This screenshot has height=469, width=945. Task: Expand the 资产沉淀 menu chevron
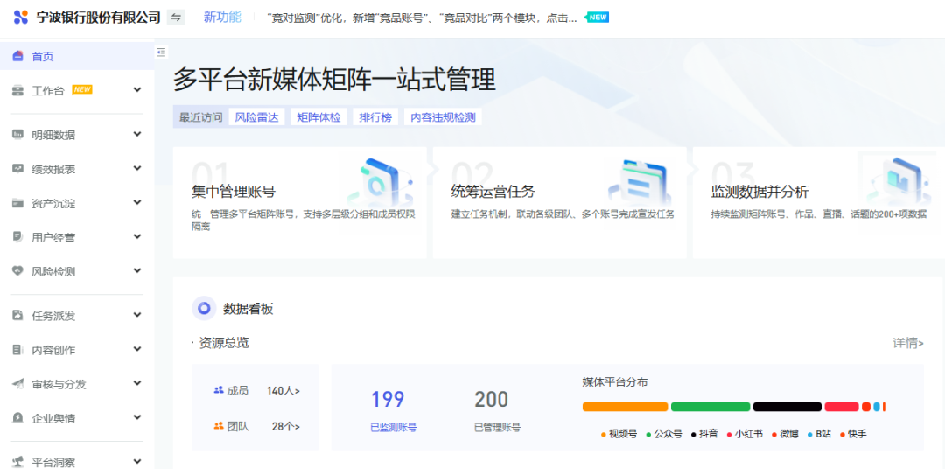(137, 202)
